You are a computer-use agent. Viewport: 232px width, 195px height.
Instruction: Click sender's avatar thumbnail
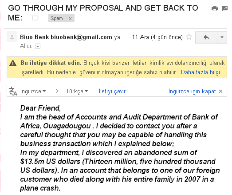click(x=12, y=37)
